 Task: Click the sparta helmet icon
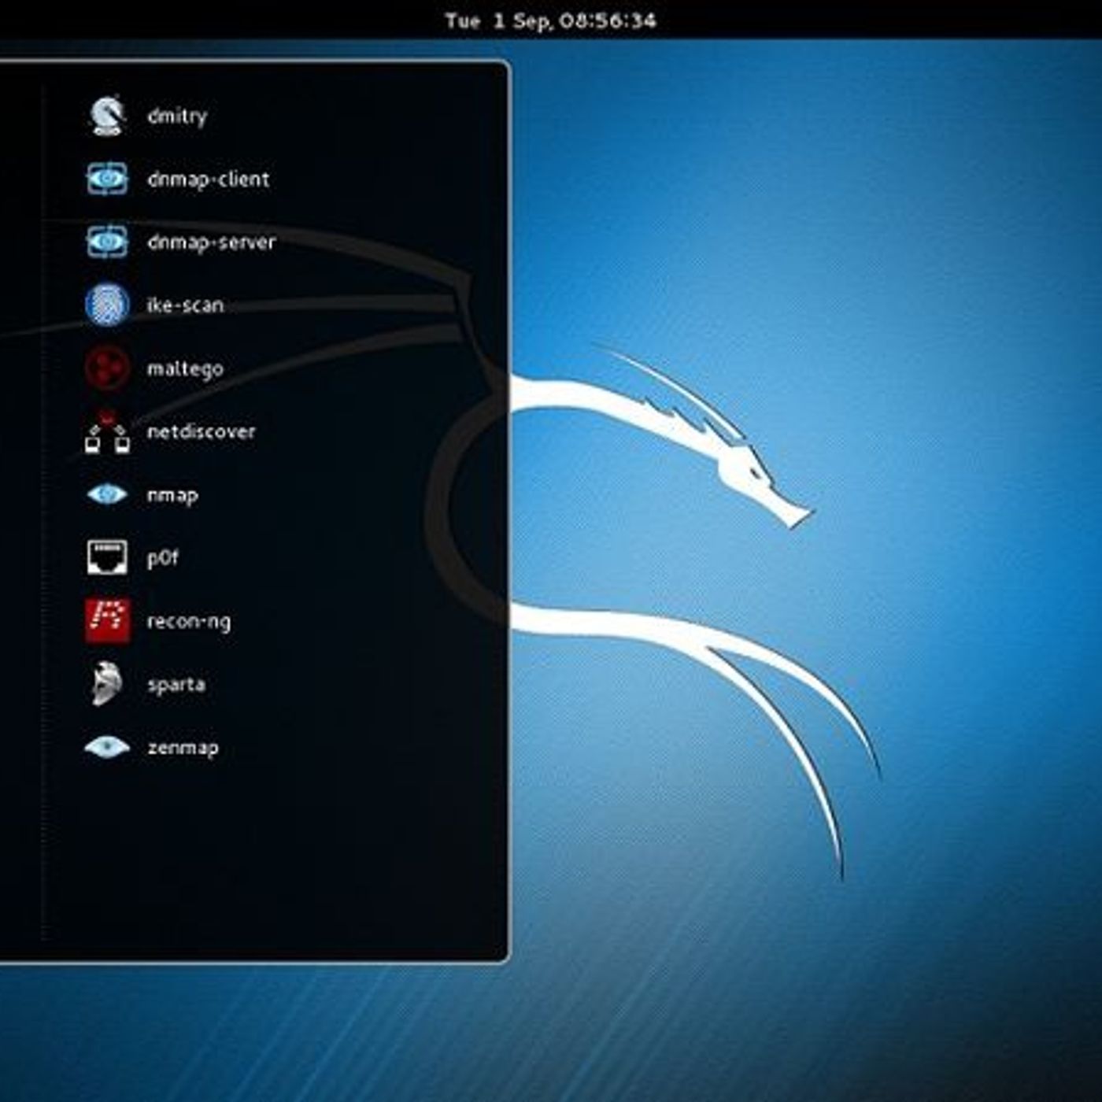[106, 683]
